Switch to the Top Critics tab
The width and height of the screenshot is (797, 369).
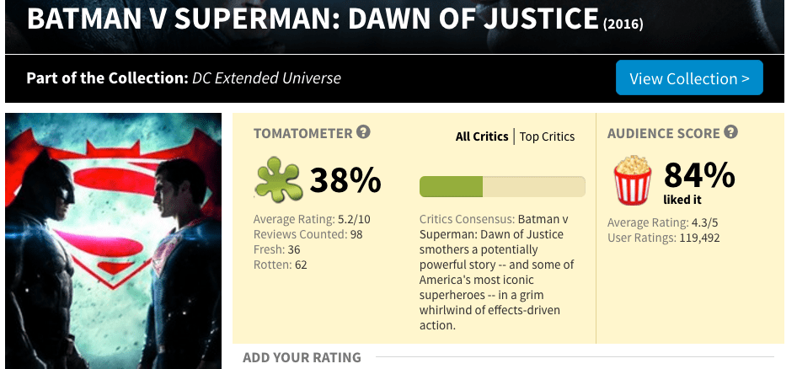[x=547, y=136]
